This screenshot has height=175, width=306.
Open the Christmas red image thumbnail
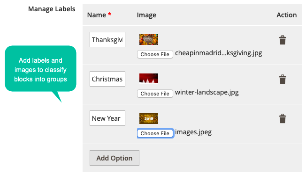149,79
